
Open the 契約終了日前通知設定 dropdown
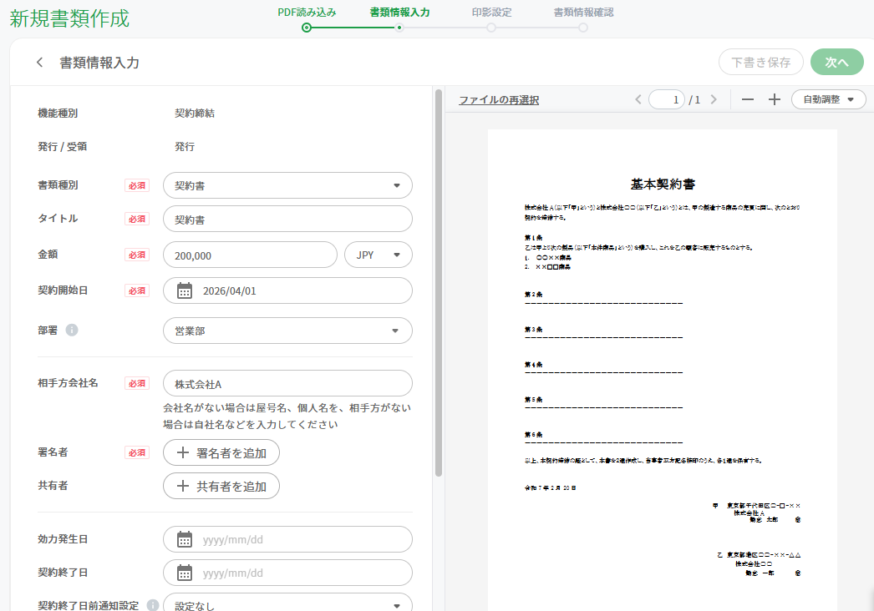(287, 603)
